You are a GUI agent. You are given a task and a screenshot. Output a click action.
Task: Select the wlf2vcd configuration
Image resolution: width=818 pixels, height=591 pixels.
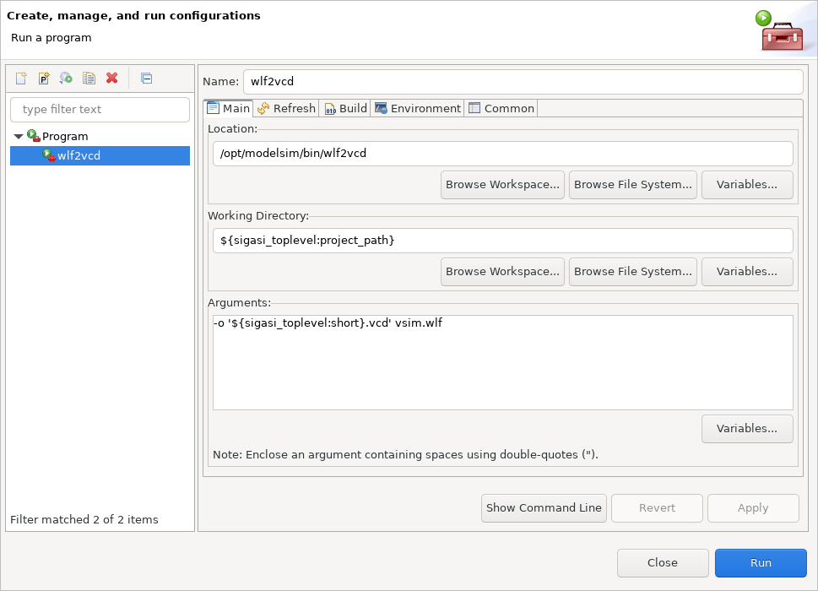pos(100,155)
